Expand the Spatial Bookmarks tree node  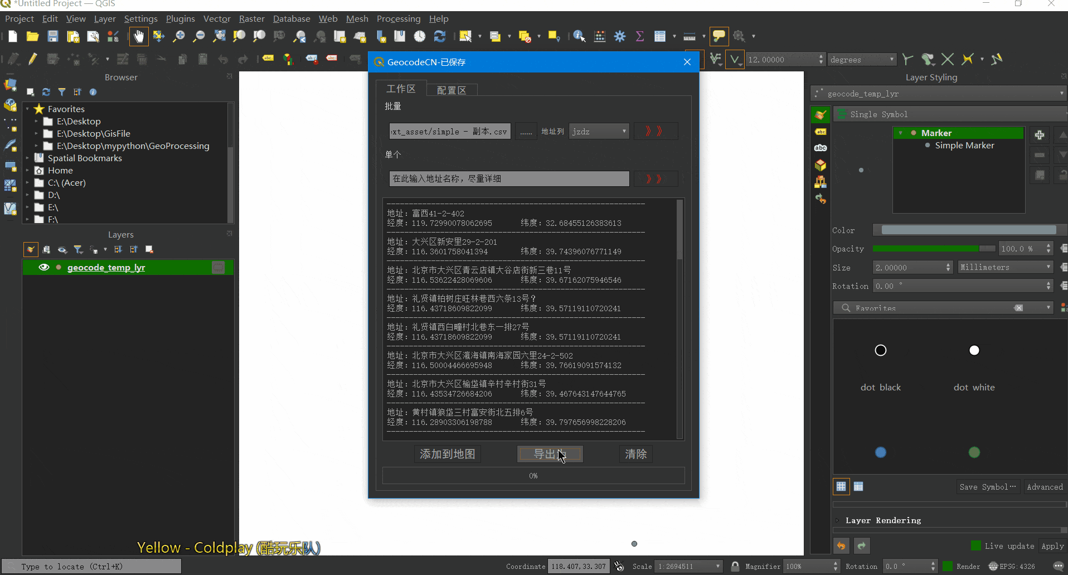tap(27, 158)
